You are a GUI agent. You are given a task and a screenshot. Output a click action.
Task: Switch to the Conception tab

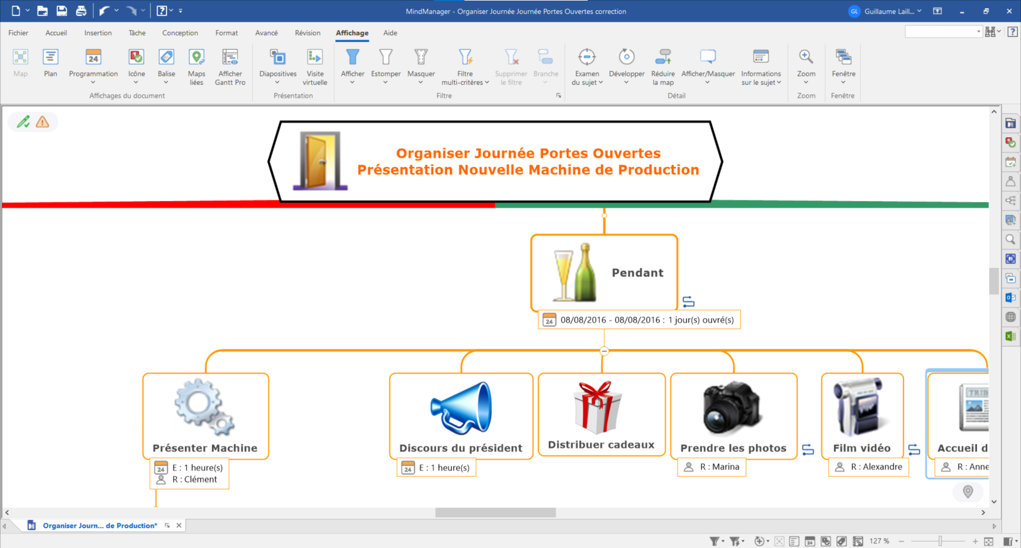click(180, 33)
